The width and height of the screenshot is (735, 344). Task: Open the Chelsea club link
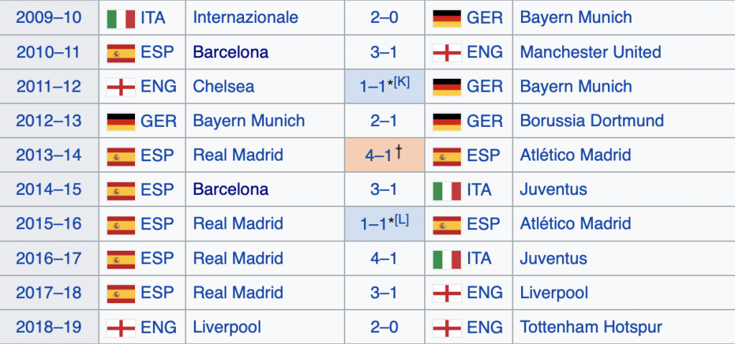tap(223, 87)
